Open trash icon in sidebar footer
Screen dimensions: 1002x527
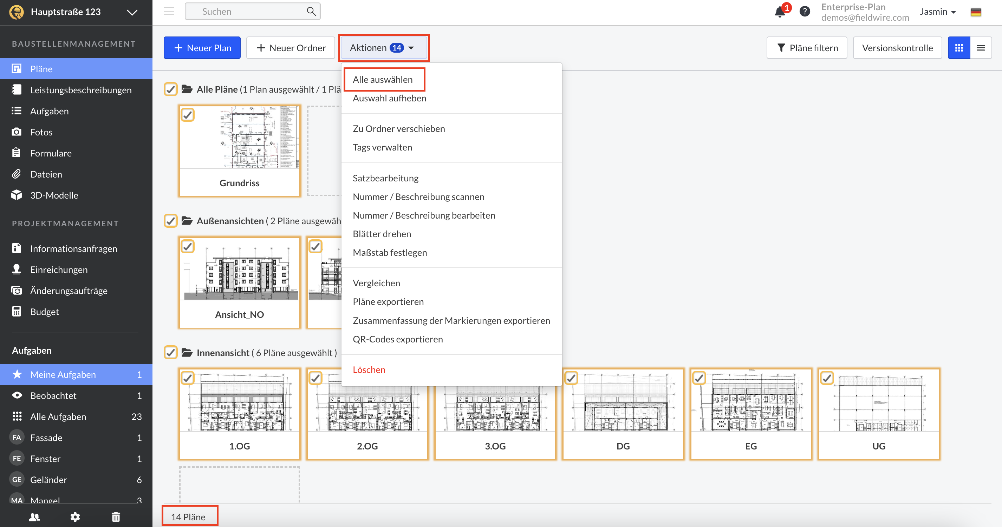click(116, 517)
